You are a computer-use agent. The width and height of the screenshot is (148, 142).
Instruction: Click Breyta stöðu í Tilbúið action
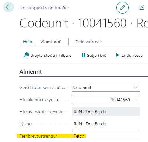point(48,55)
